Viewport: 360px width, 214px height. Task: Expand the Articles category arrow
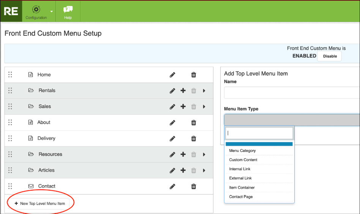(x=204, y=170)
